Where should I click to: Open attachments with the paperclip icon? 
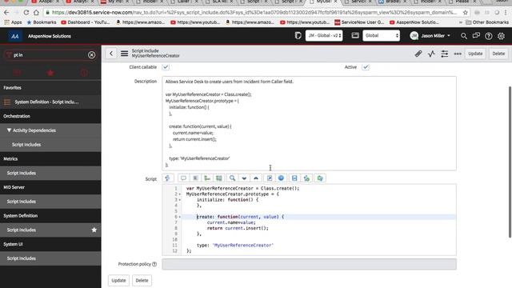418,54
